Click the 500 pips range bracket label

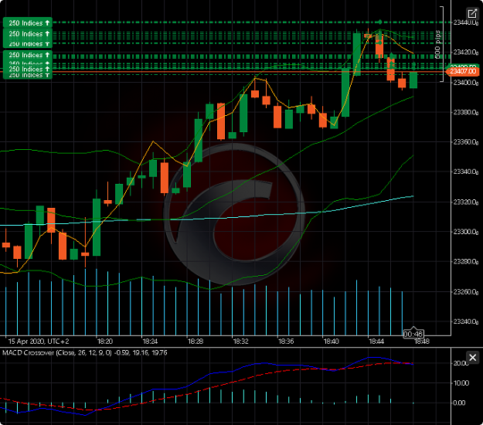pos(437,44)
